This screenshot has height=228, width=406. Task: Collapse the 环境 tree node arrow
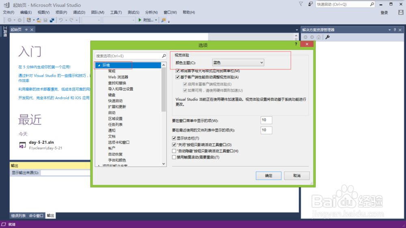99,65
